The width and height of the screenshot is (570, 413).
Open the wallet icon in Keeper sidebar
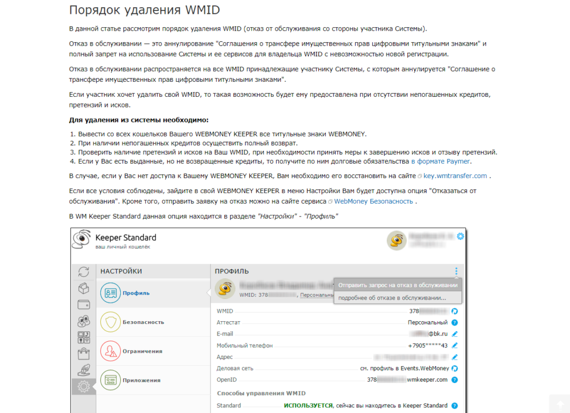click(x=83, y=304)
